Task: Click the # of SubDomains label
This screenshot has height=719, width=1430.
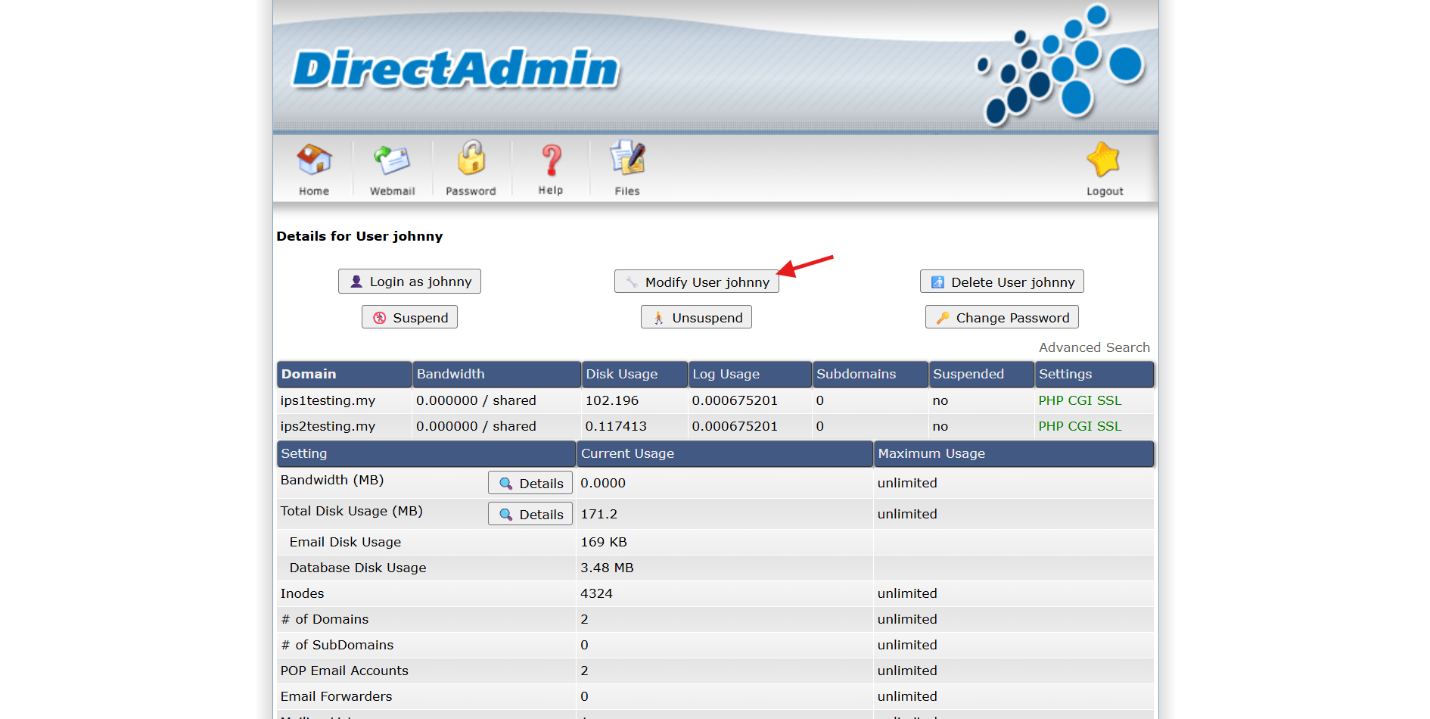Action: 337,645
